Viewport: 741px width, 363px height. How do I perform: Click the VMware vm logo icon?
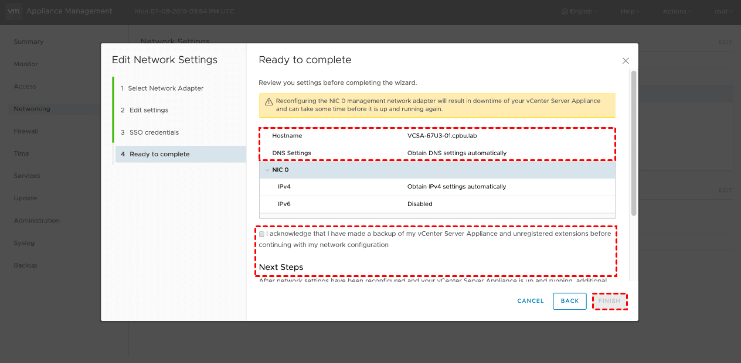tap(12, 11)
